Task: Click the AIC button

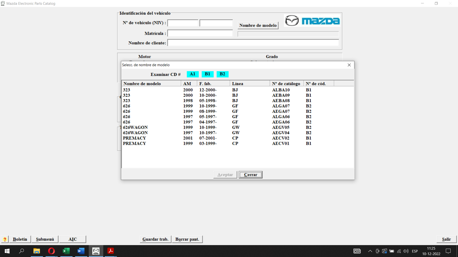Action: tap(73, 239)
